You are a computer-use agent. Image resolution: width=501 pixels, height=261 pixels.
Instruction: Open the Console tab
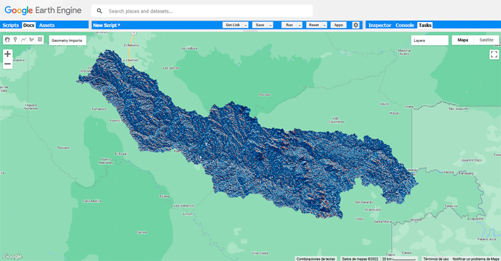(x=405, y=25)
